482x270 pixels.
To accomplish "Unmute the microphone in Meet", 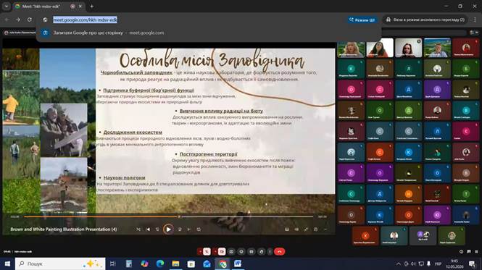I will pyautogui.click(x=207, y=252).
